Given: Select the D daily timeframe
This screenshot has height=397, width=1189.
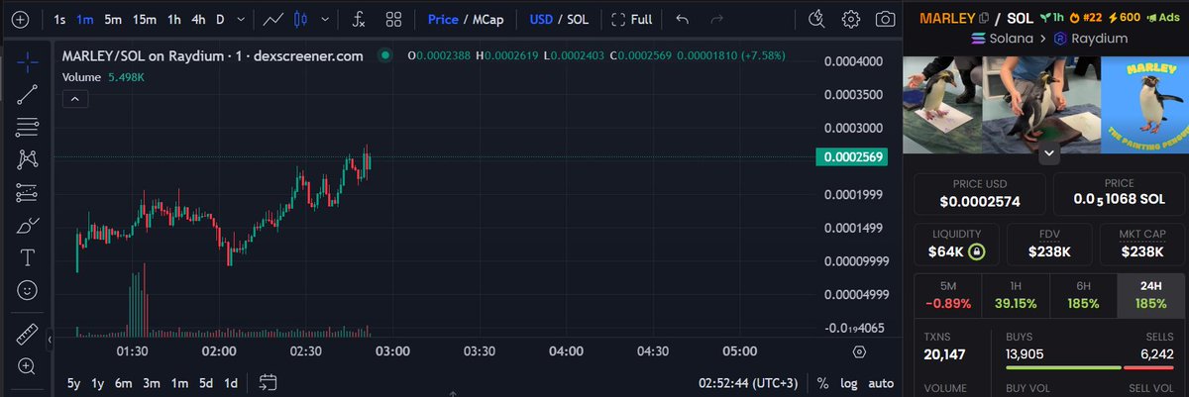Looking at the screenshot, I should coord(220,19).
